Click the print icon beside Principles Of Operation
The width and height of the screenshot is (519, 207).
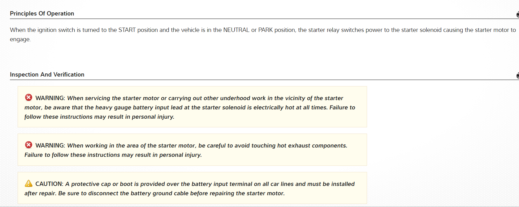[x=517, y=14]
